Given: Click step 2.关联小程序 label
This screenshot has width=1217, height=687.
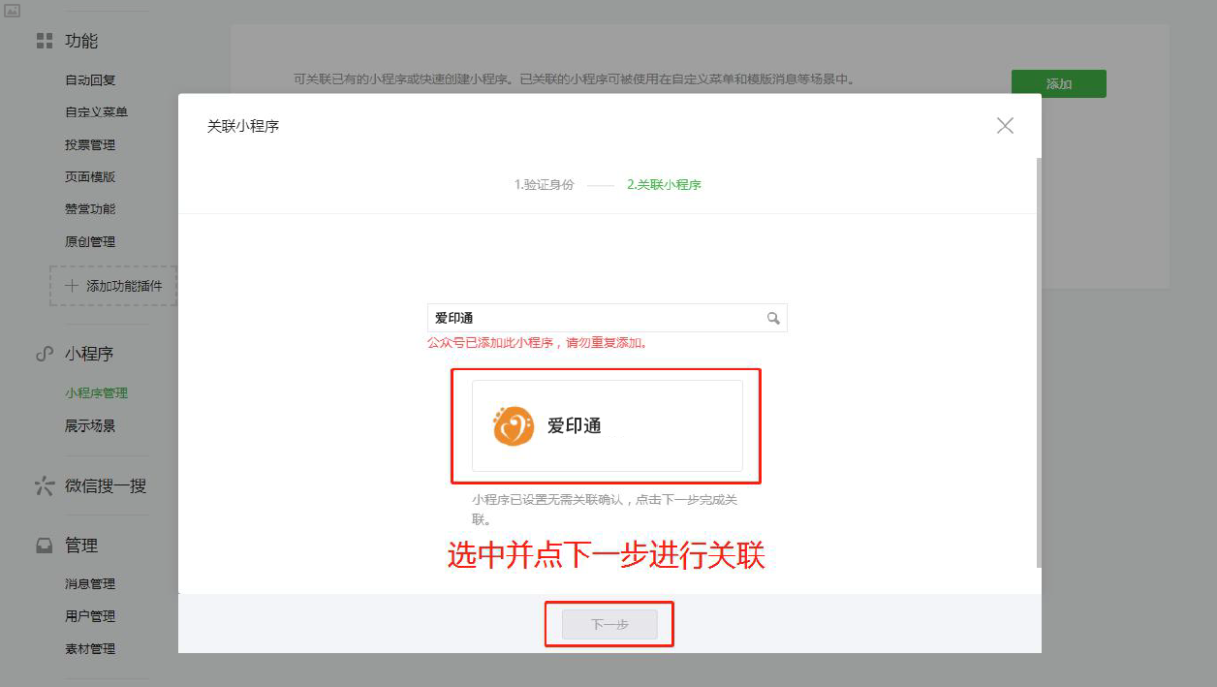Looking at the screenshot, I should (664, 184).
